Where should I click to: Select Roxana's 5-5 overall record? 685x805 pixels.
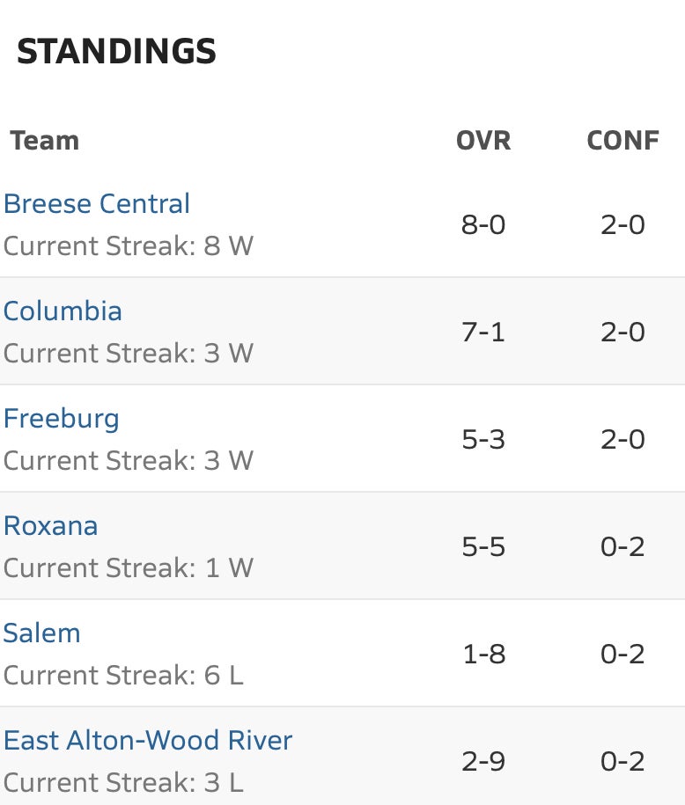[x=483, y=546]
